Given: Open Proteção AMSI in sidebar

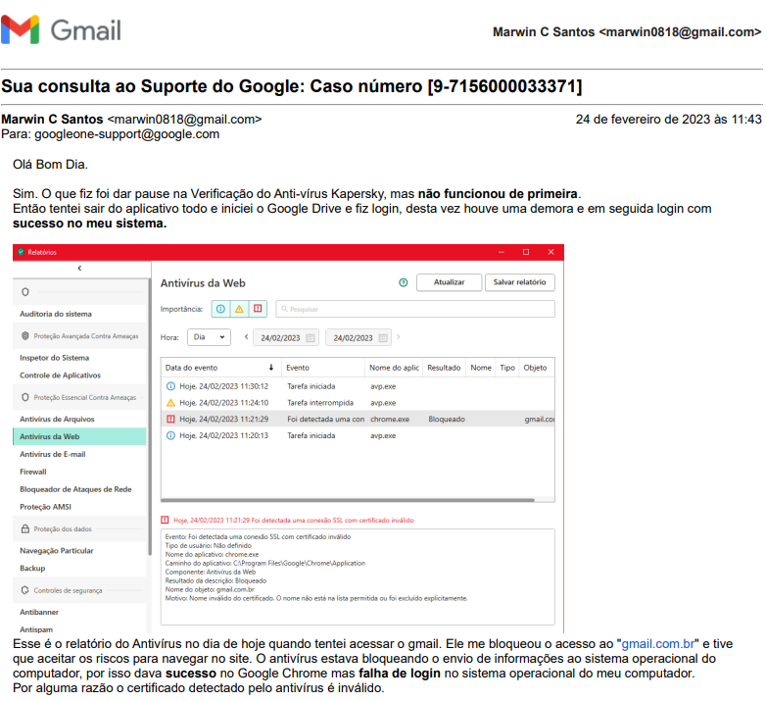Looking at the screenshot, I should [x=45, y=507].
